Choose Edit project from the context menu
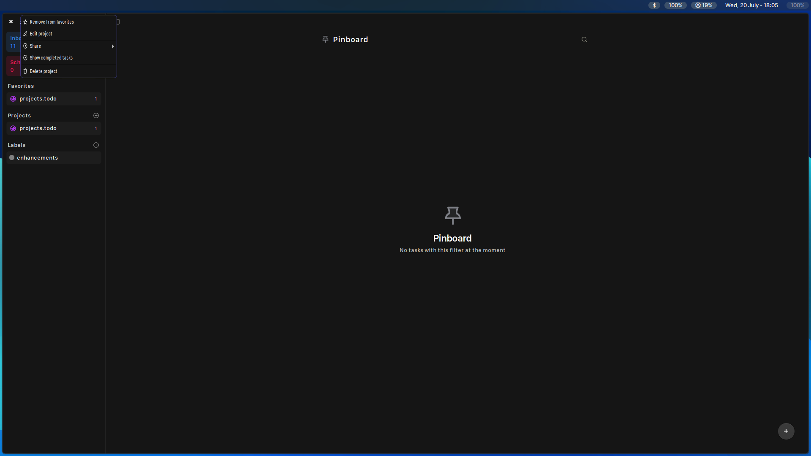Viewport: 811px width, 456px height. pos(41,34)
